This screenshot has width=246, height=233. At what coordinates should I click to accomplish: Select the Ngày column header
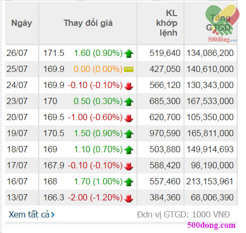[x=22, y=23]
